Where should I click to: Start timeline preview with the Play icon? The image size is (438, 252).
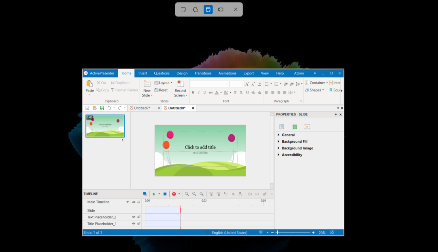(x=154, y=194)
